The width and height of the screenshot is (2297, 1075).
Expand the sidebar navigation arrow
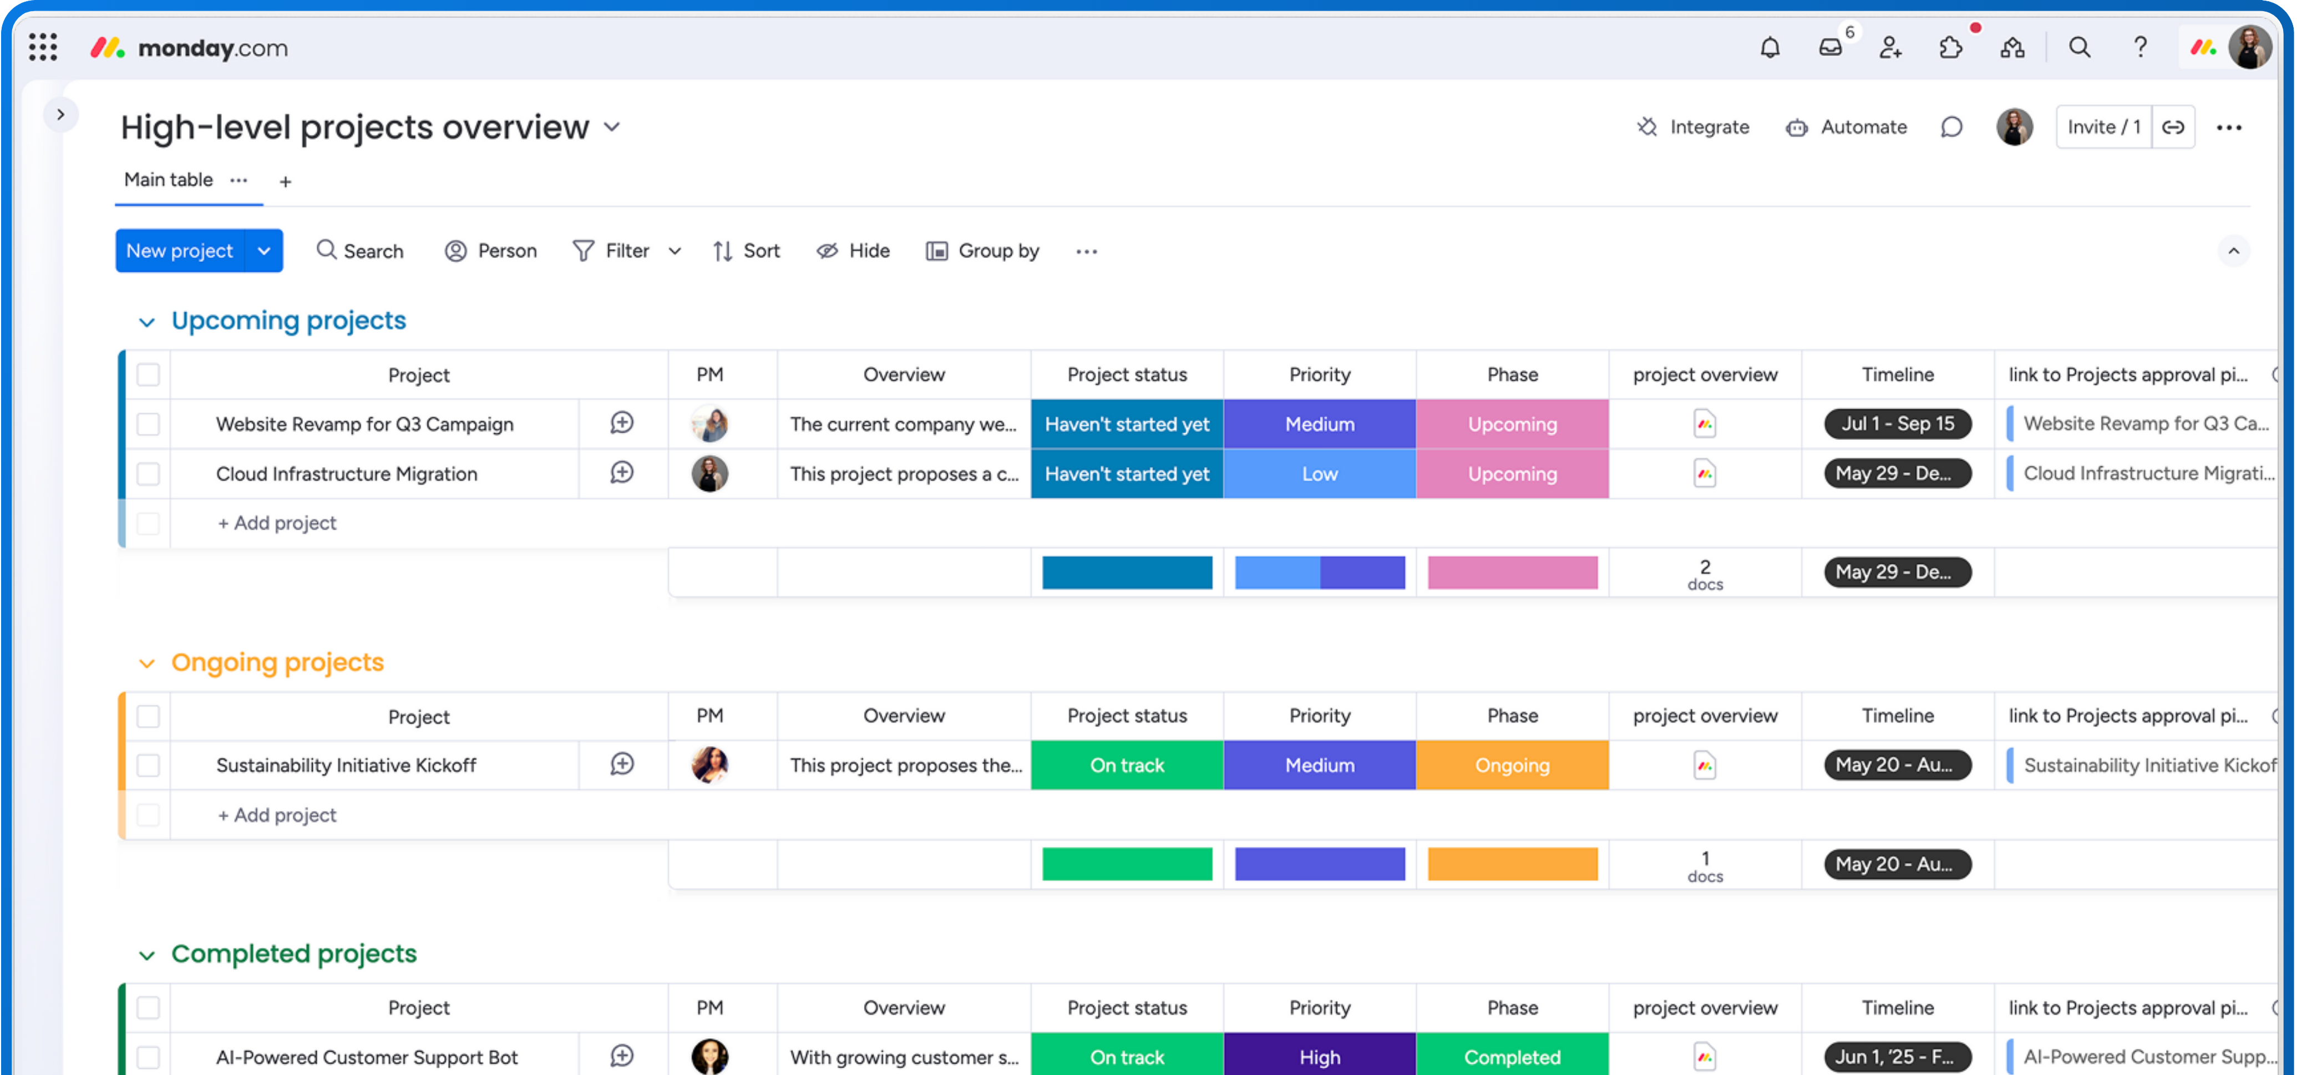[x=60, y=114]
